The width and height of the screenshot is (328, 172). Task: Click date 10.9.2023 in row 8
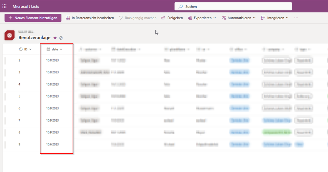(x=53, y=132)
